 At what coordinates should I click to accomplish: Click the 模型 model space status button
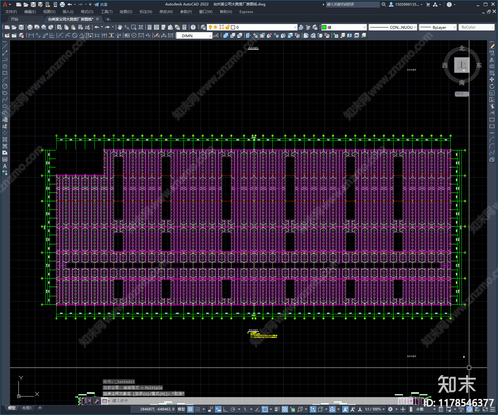tap(181, 409)
